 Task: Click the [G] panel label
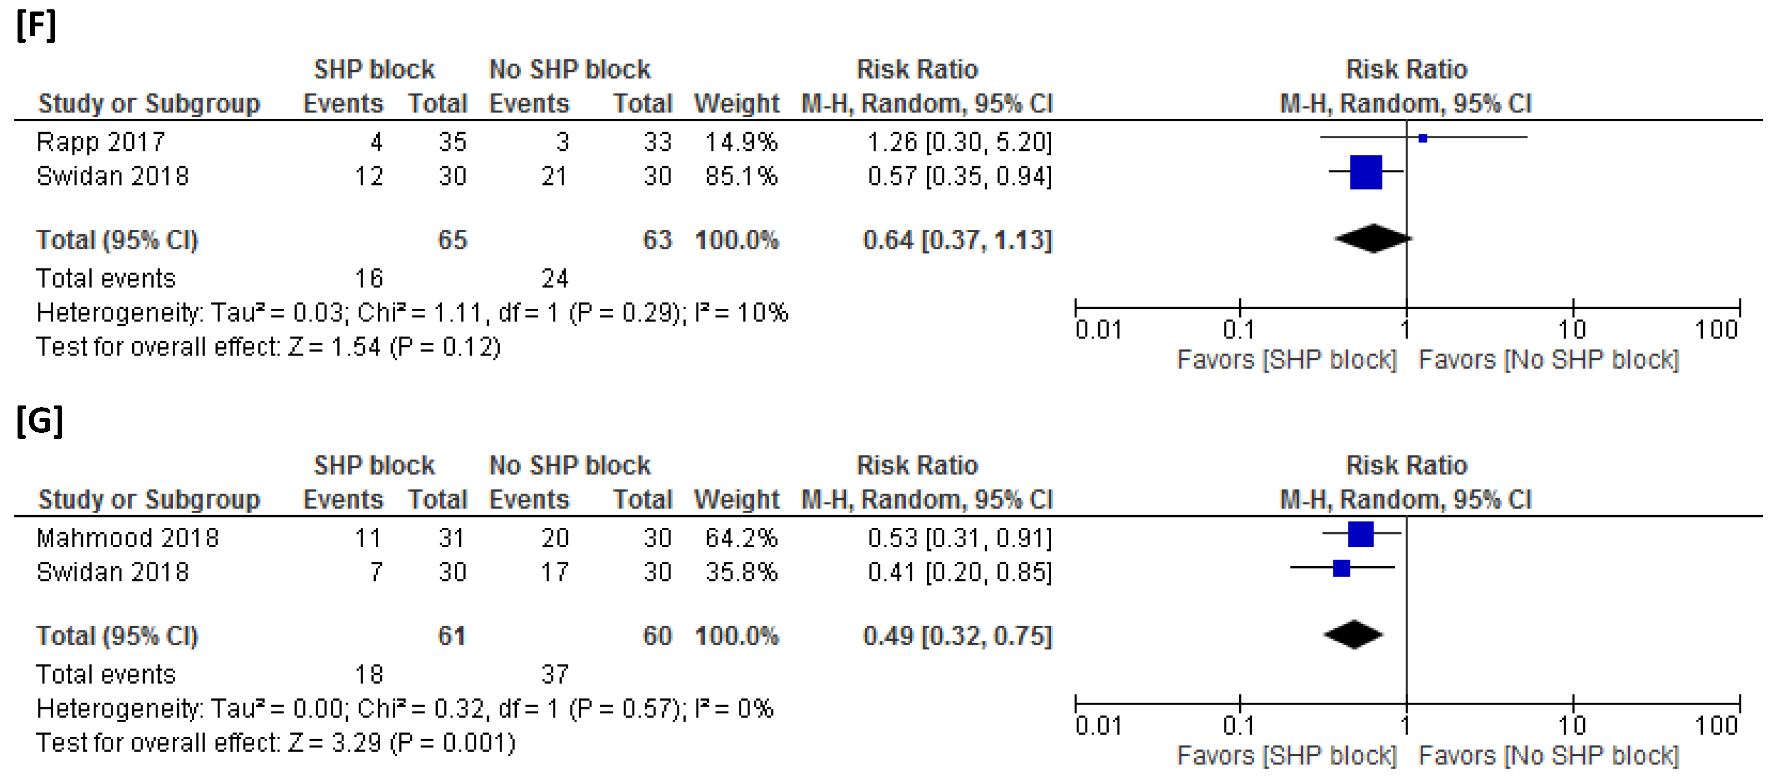39,421
